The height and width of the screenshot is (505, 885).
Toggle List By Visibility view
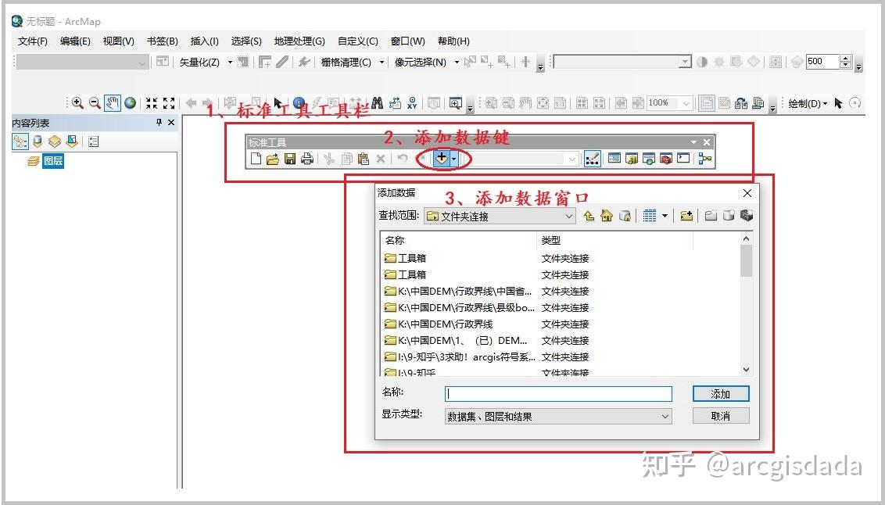[55, 141]
